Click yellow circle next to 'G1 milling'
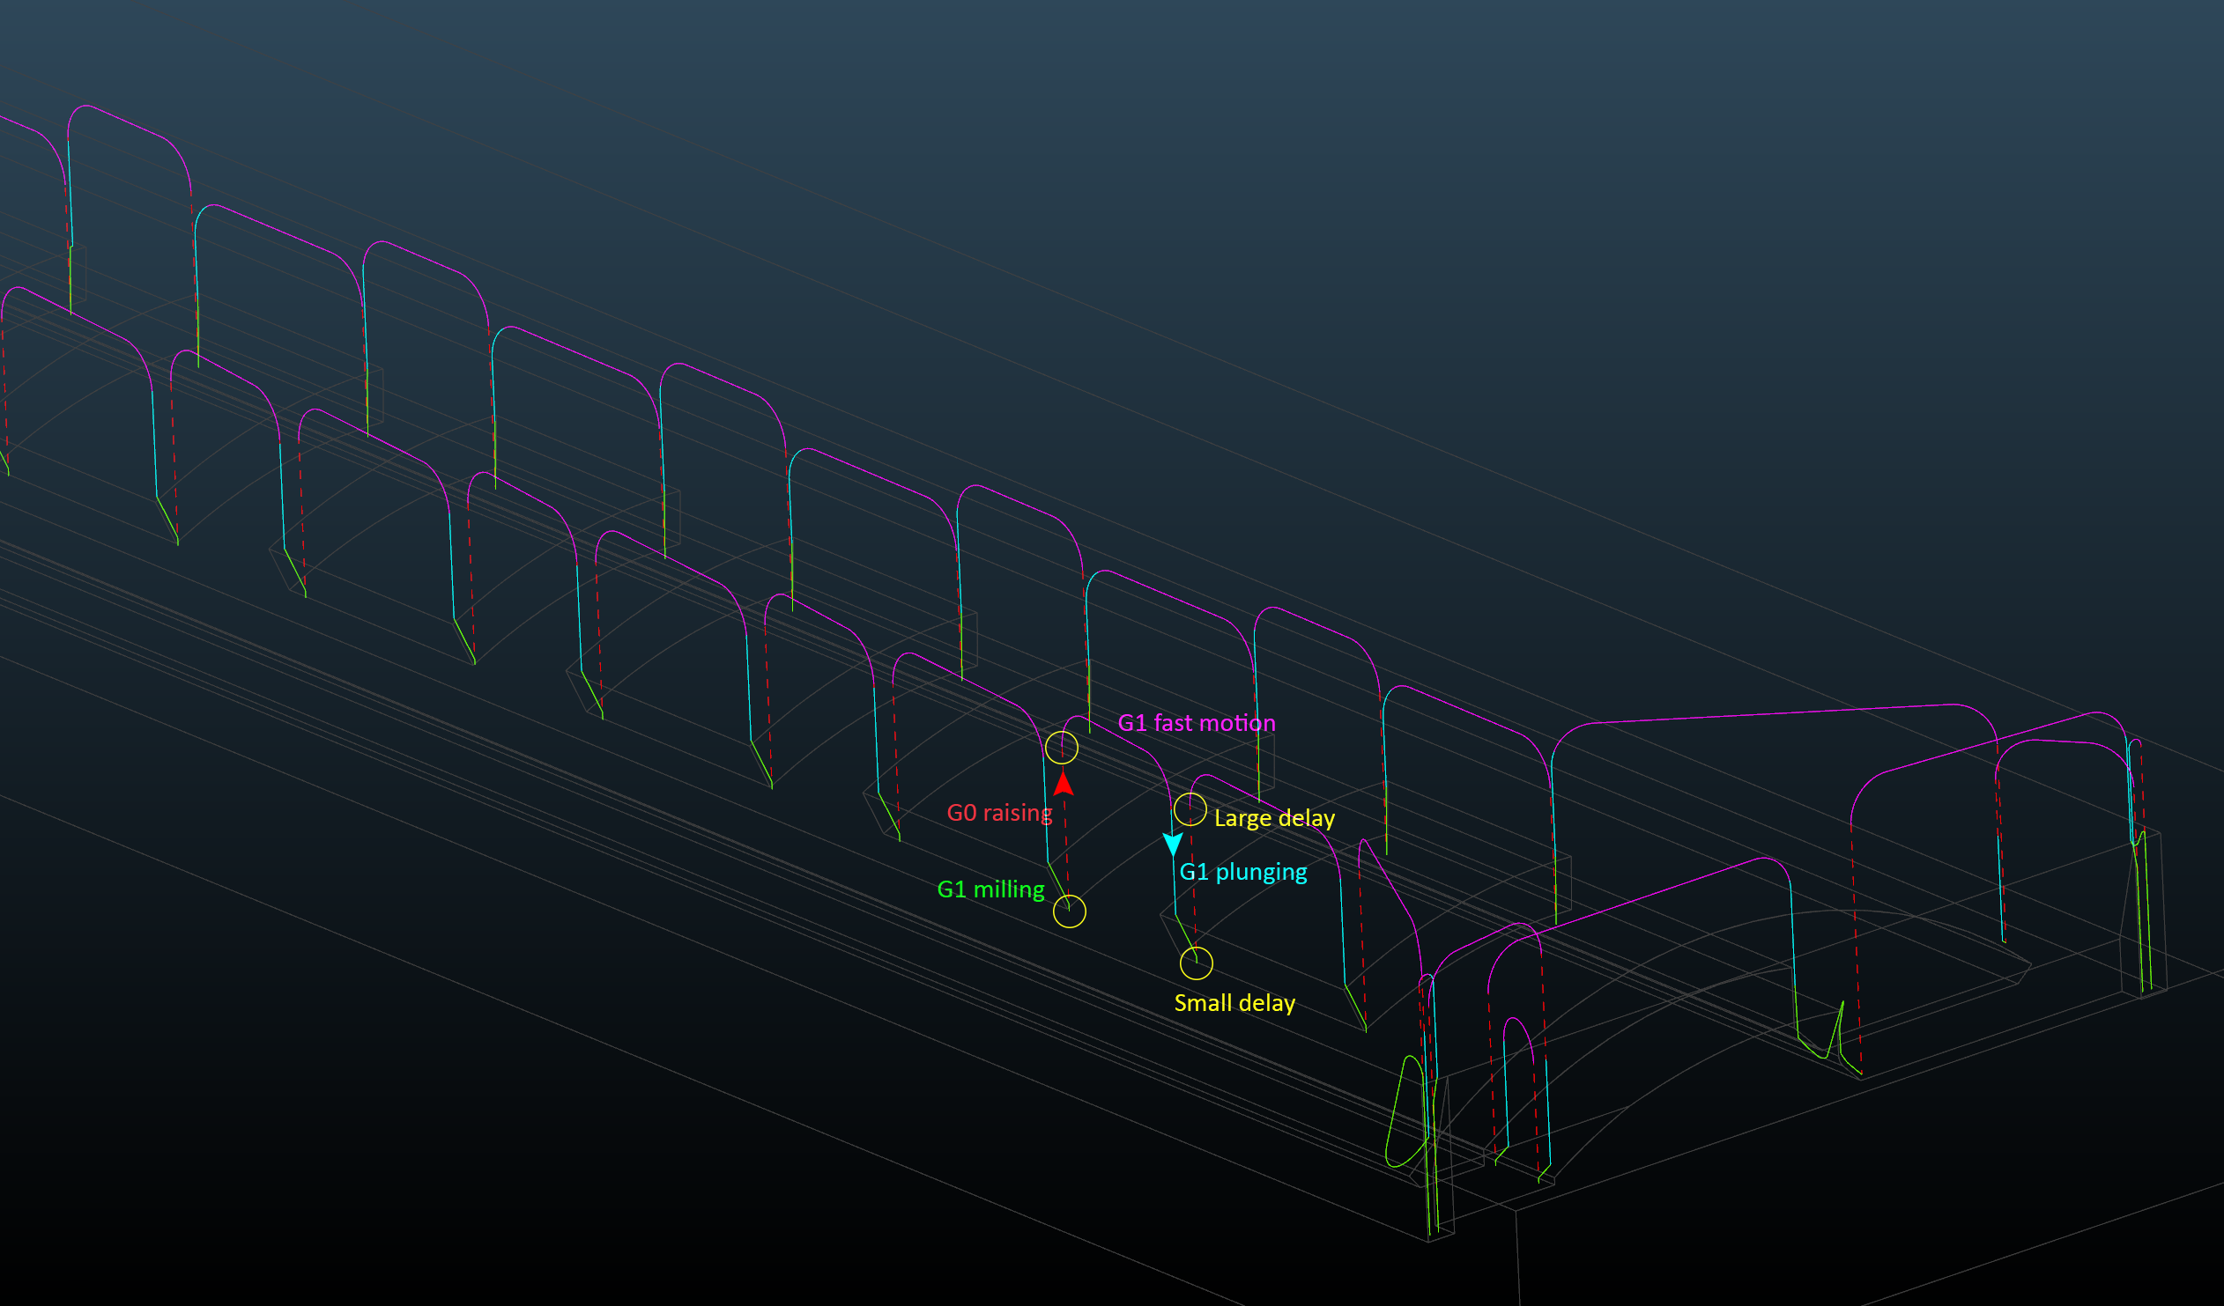This screenshot has height=1306, width=2224. pyautogui.click(x=1069, y=911)
